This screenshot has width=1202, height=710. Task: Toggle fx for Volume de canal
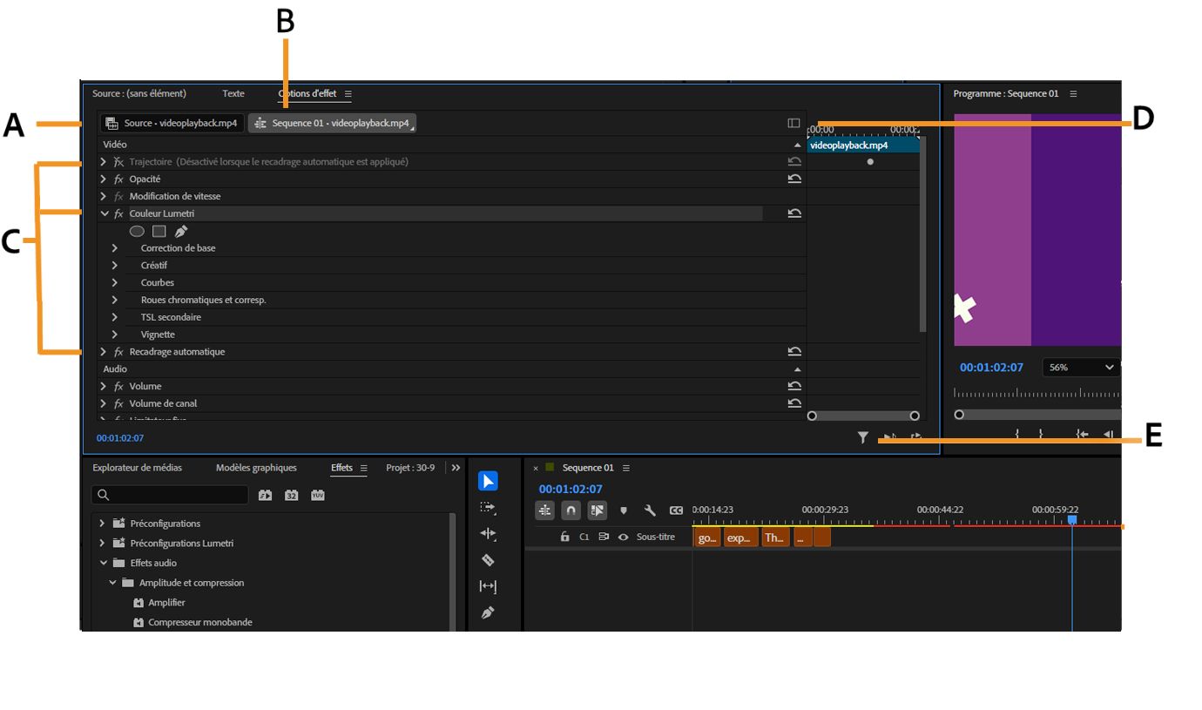pos(119,403)
